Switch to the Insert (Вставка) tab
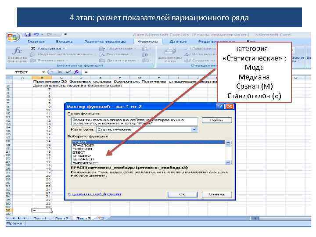The height and width of the screenshot is (237, 316). pos(64,42)
